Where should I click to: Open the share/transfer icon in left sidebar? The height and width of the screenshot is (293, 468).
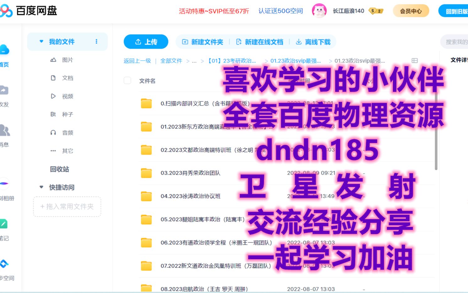click(4, 90)
